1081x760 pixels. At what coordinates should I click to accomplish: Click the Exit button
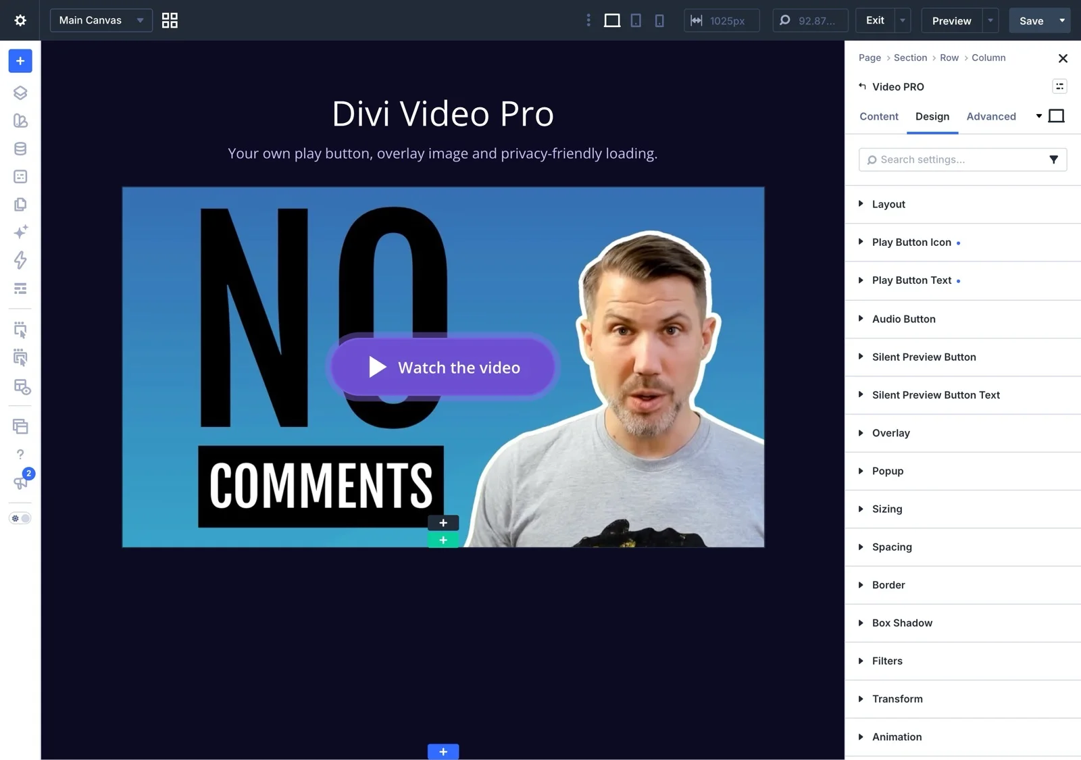(x=875, y=20)
